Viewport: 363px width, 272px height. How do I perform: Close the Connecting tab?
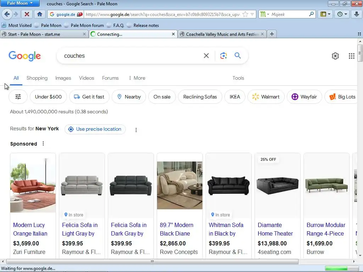(x=173, y=34)
